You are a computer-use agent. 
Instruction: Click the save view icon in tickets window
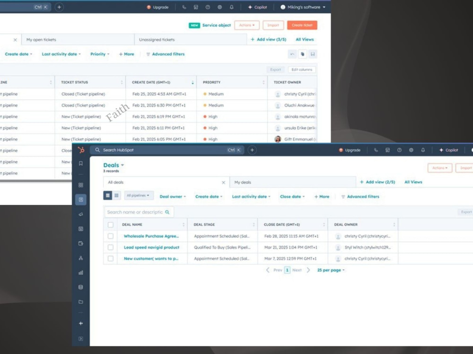[313, 54]
